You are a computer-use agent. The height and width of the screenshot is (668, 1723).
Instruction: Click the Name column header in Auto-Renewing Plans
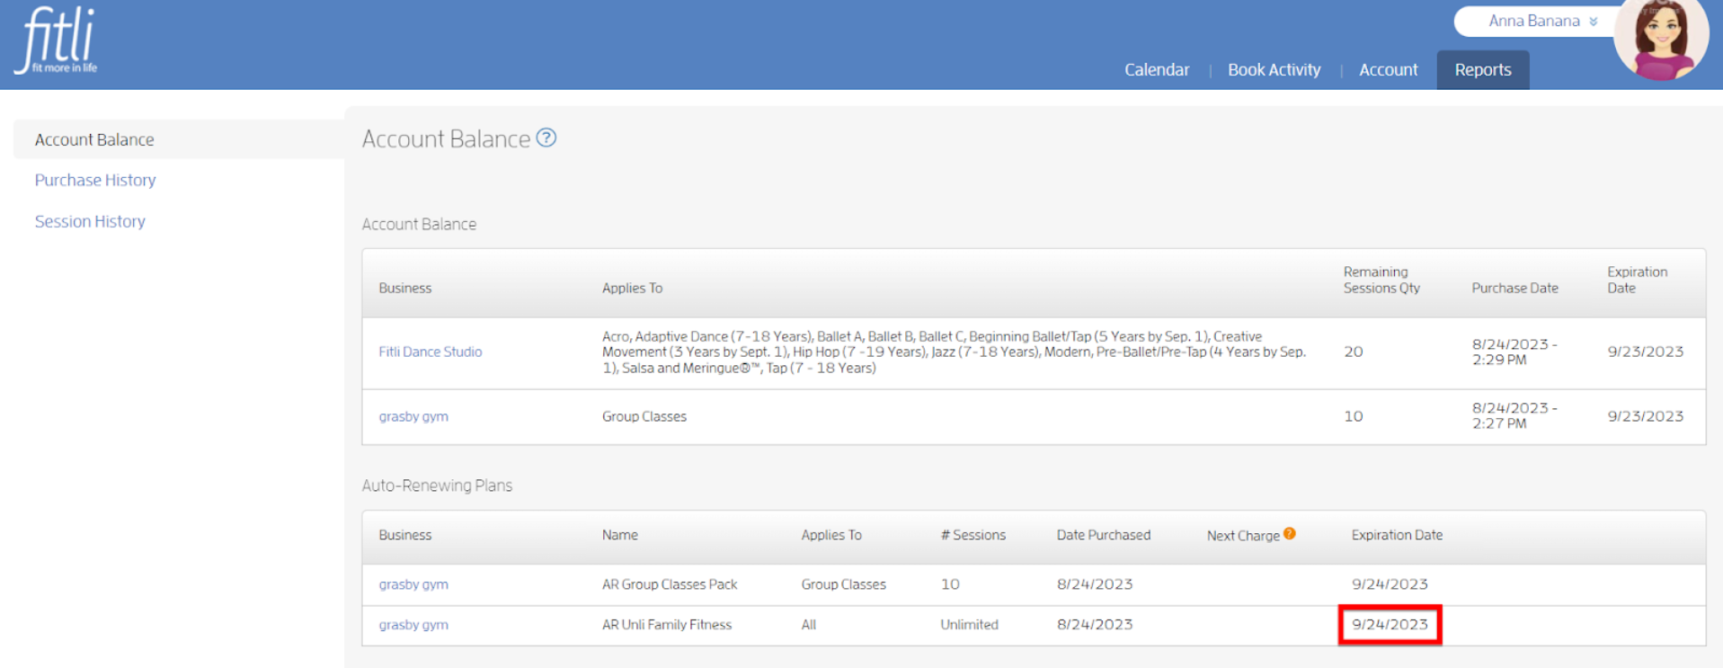(620, 535)
